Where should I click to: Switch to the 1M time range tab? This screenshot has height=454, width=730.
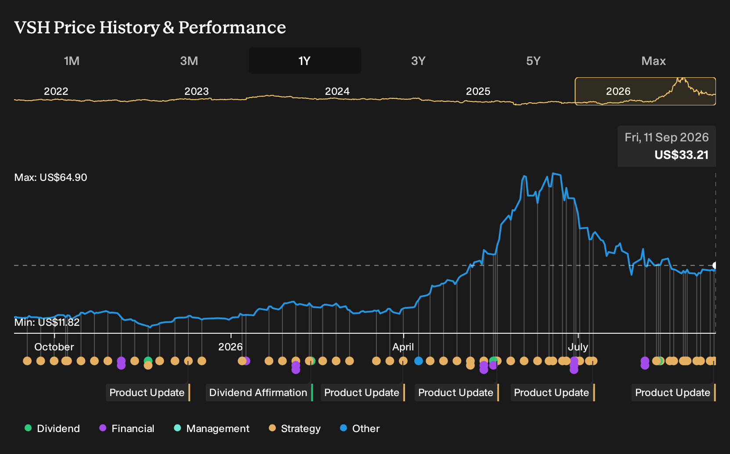point(72,61)
